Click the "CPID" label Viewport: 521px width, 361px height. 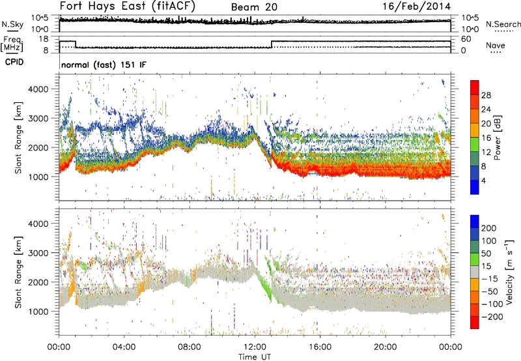click(x=14, y=62)
